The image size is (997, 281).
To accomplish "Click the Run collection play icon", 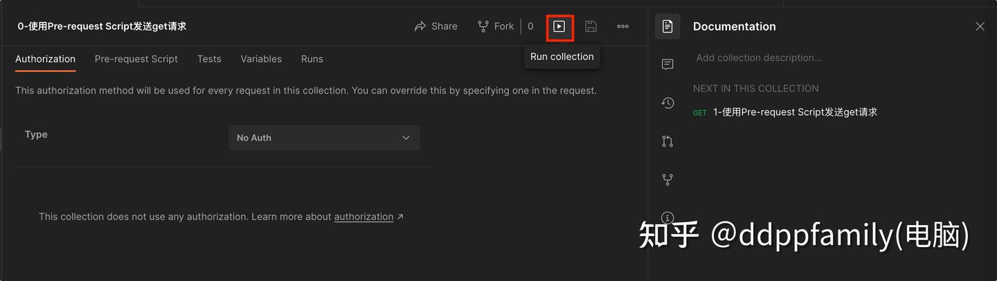I will click(559, 27).
